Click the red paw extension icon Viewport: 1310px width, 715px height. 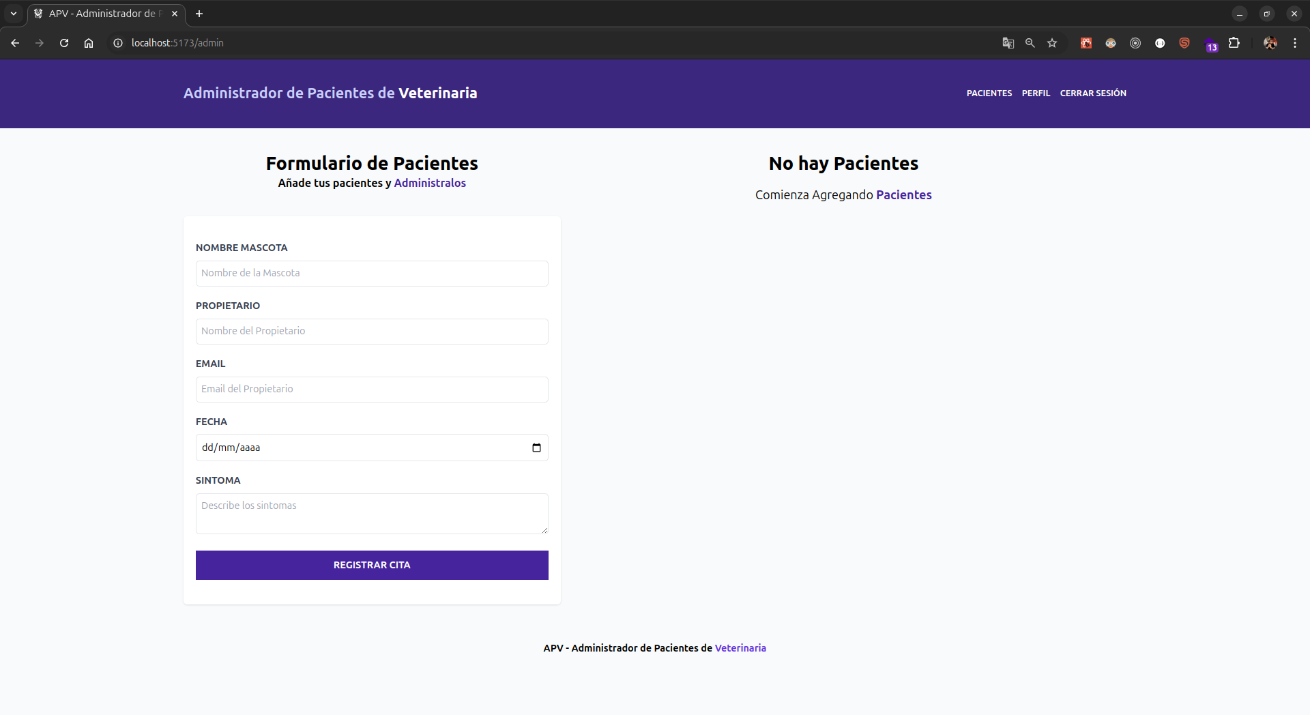(1086, 42)
